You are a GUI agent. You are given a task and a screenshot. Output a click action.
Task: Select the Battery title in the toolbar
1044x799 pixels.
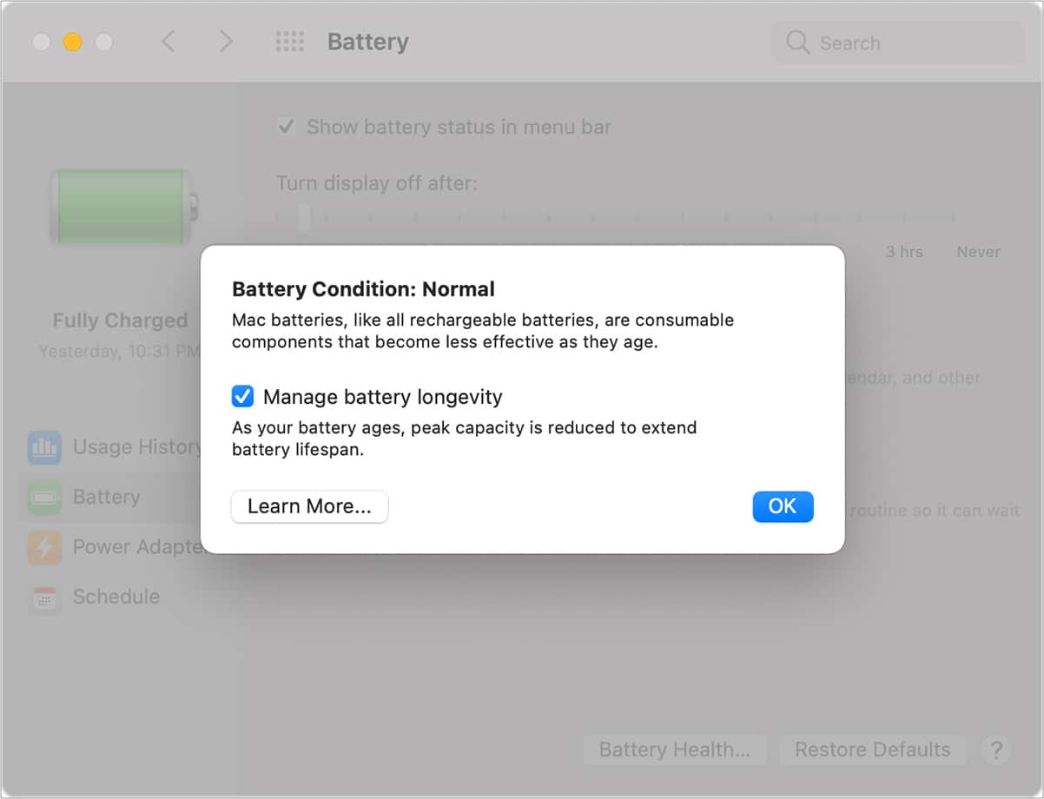coord(367,41)
